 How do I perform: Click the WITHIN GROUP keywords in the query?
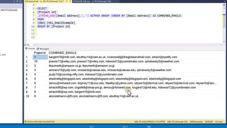click(x=100, y=16)
